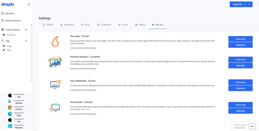Screen dimensions: 259x131
Task: Collapse the Tags section arrow
Action: point(26,41)
